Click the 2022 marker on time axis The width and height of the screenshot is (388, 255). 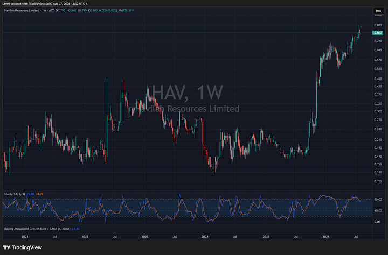[85, 237]
